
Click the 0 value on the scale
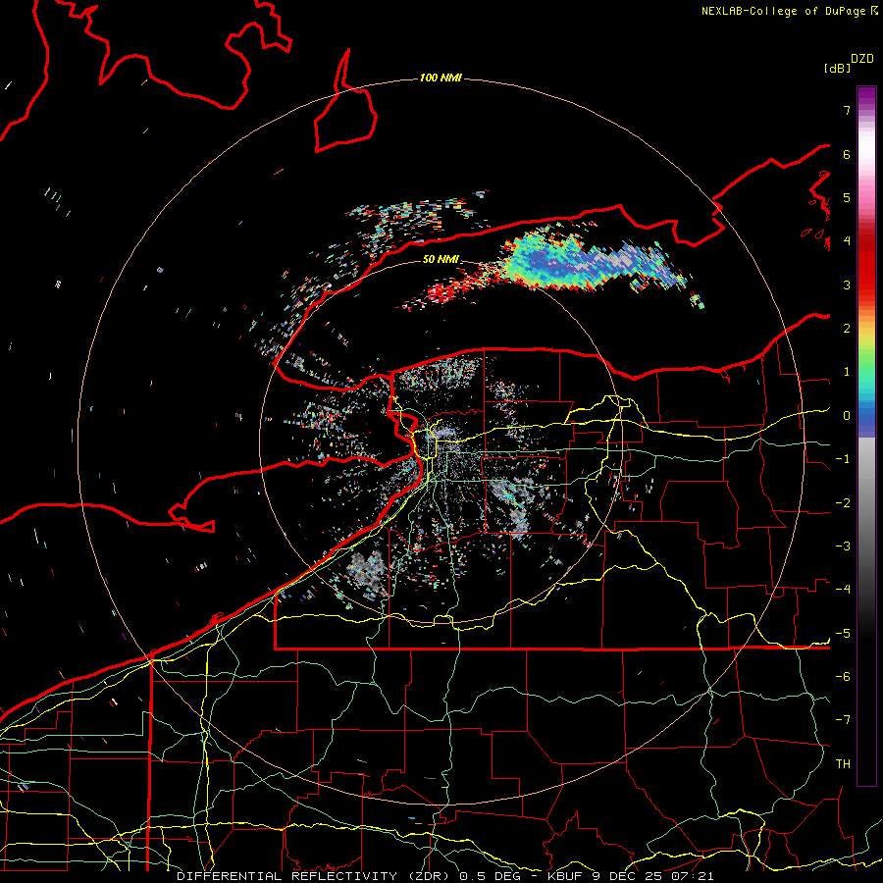click(x=847, y=416)
